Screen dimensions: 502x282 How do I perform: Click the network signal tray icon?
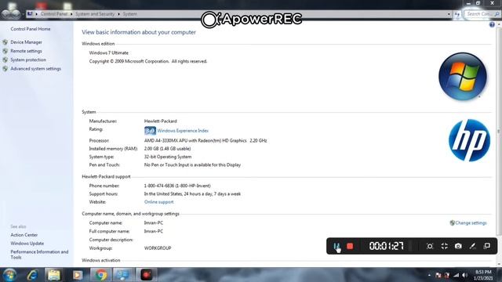tap(457, 275)
